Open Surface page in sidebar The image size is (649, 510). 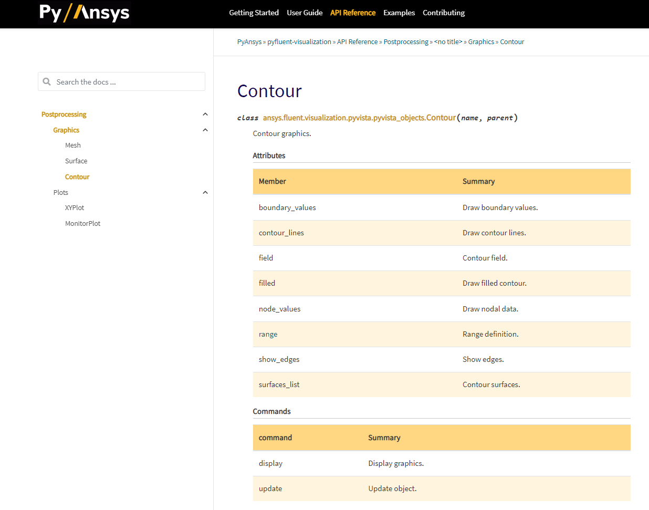click(76, 161)
